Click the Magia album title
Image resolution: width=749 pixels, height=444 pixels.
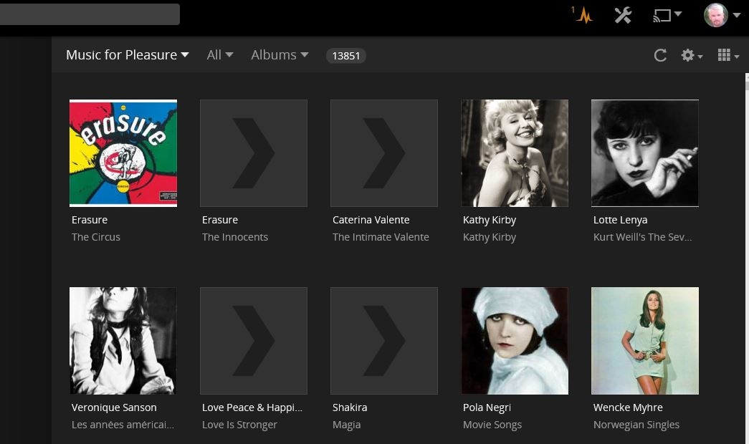click(x=346, y=425)
